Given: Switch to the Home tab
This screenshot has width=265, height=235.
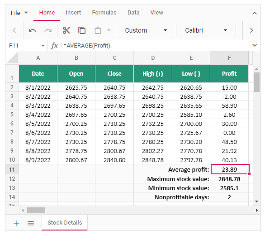Looking at the screenshot, I should (47, 13).
